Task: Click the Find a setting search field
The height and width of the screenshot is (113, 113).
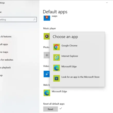Action: point(18,20)
